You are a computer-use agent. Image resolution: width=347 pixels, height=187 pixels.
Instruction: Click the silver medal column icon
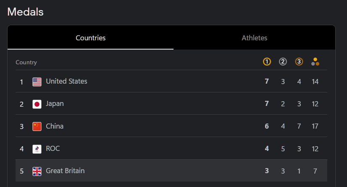point(283,61)
